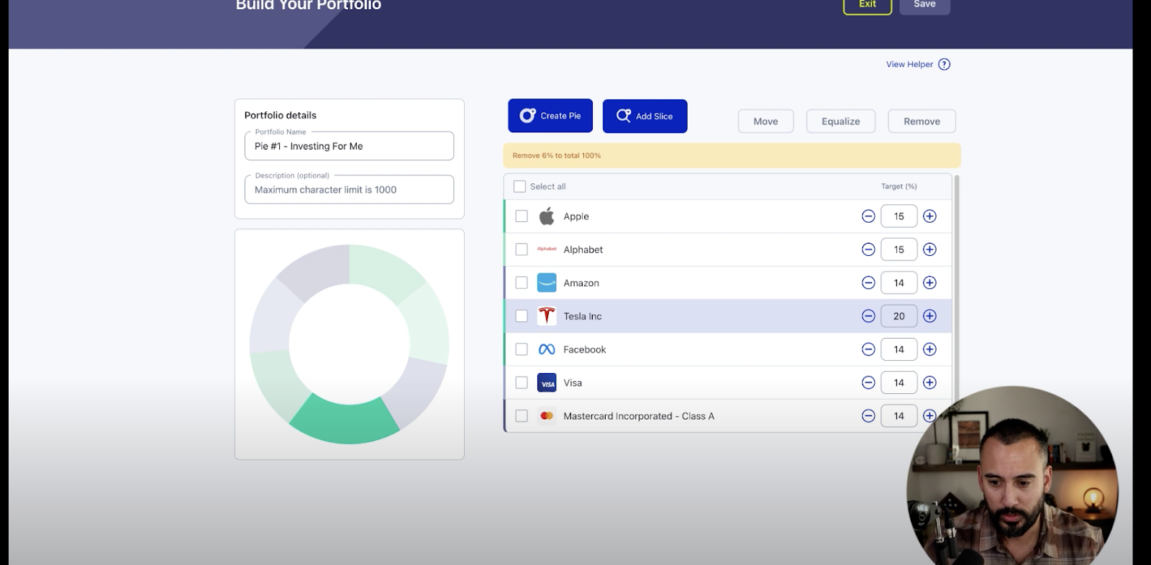Tick the Mastercard Incorporated checkbox
The image size is (1151, 565).
pyautogui.click(x=522, y=415)
